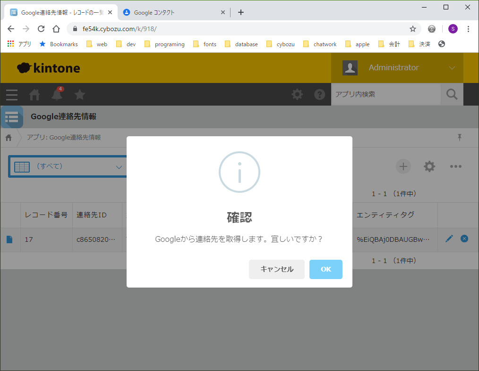479x371 pixels.
Task: Pin the breadcrumb with pushpin icon
Action: (460, 137)
